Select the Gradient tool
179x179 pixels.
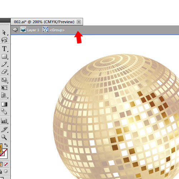click(x=4, y=104)
